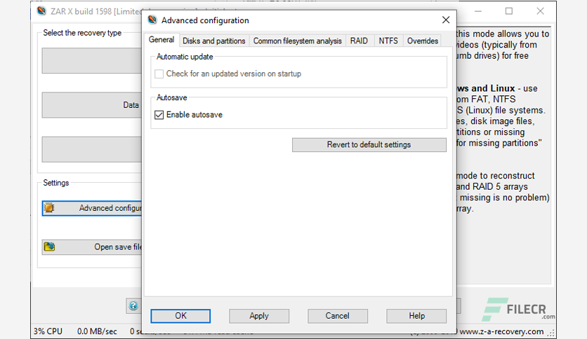Maximize the ZAR X main window
The height and width of the screenshot is (339, 587).
[509, 11]
